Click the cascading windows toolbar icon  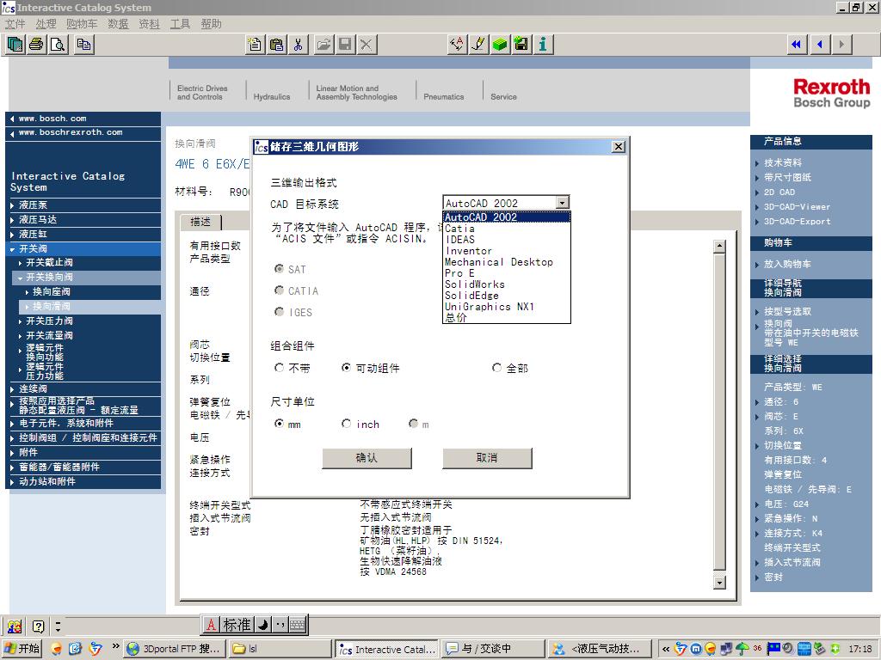coord(15,45)
